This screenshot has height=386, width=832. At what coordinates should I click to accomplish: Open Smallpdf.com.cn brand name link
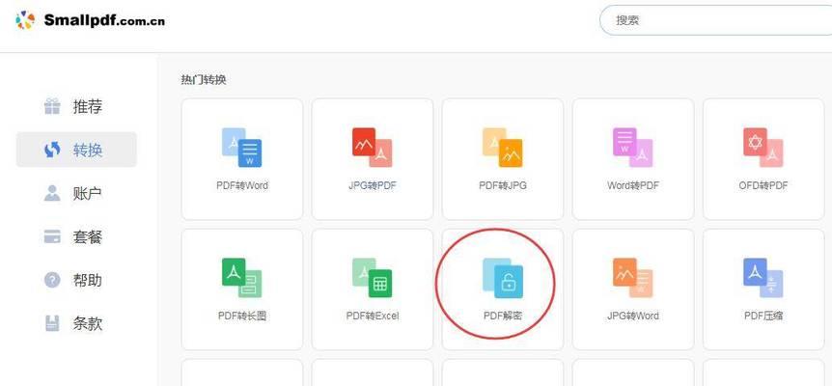click(x=104, y=20)
